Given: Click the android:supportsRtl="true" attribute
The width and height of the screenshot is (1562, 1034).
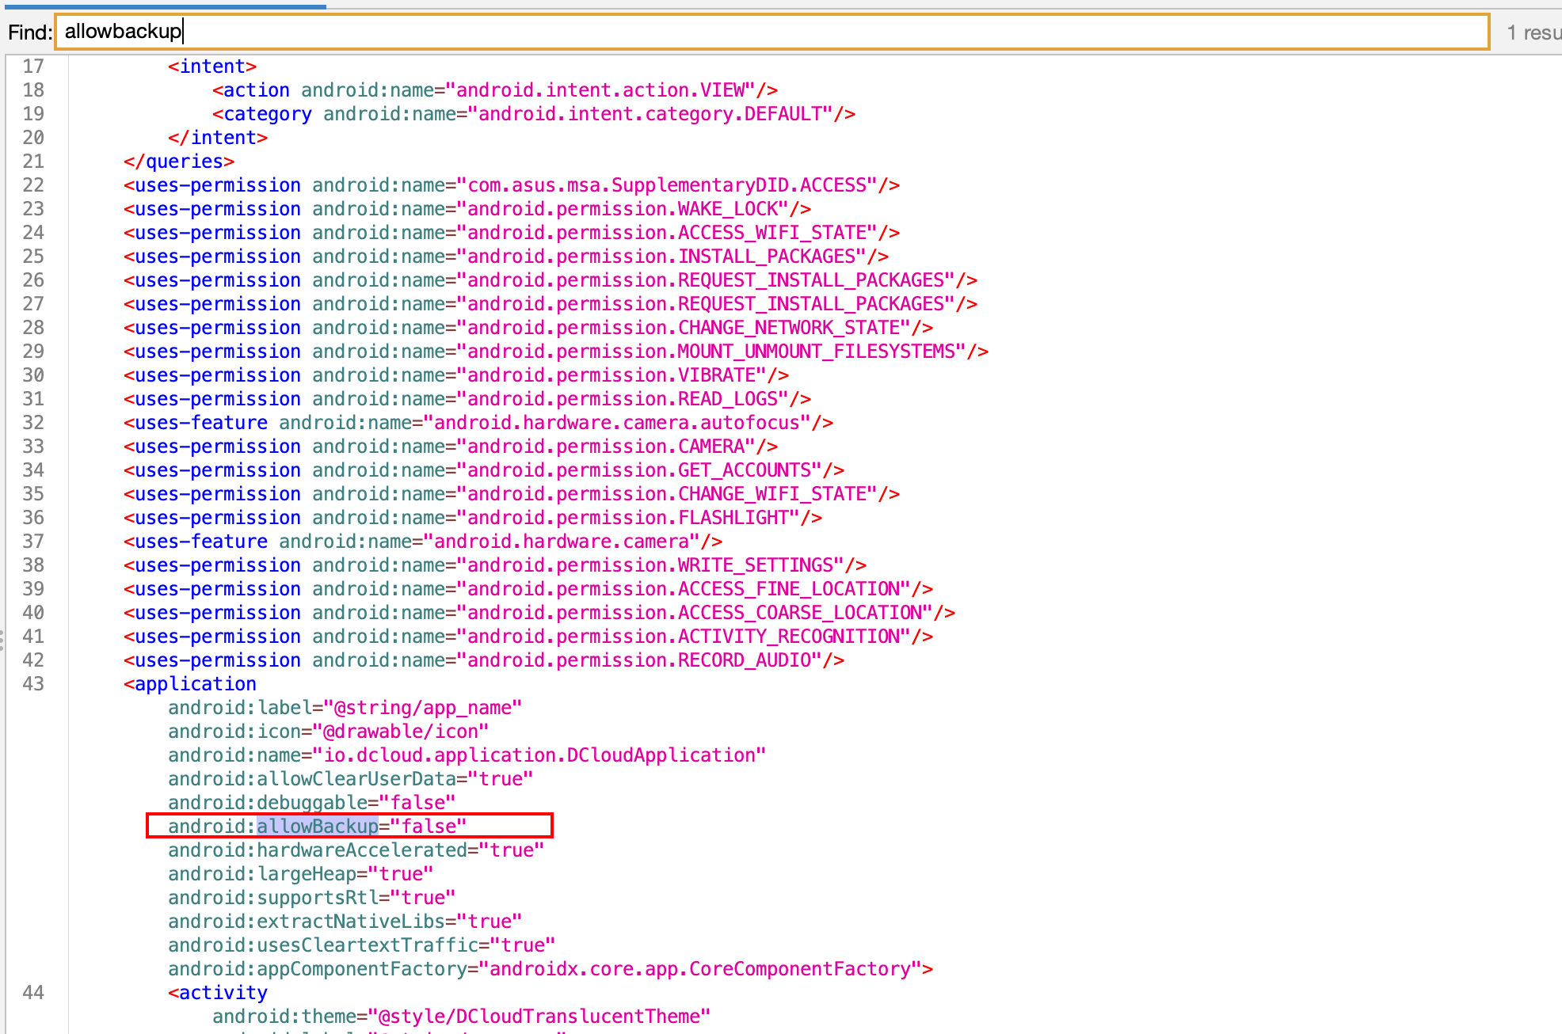Looking at the screenshot, I should tap(312, 898).
